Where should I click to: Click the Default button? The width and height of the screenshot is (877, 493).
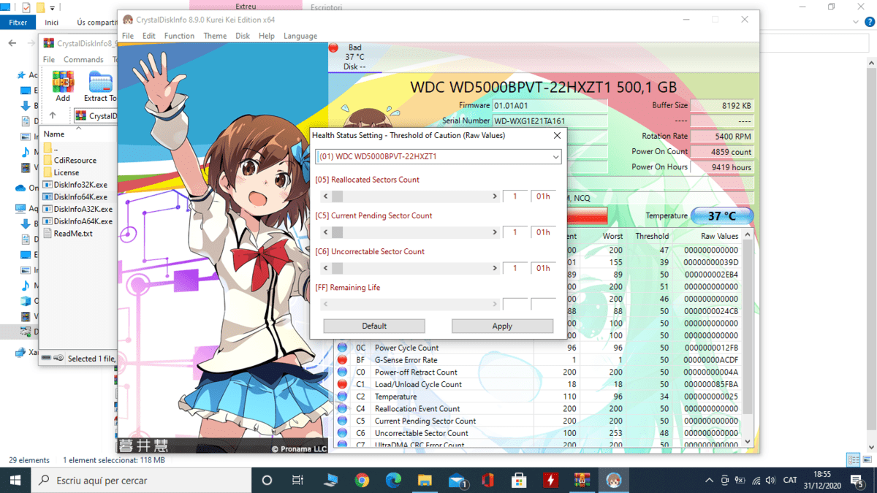point(374,326)
